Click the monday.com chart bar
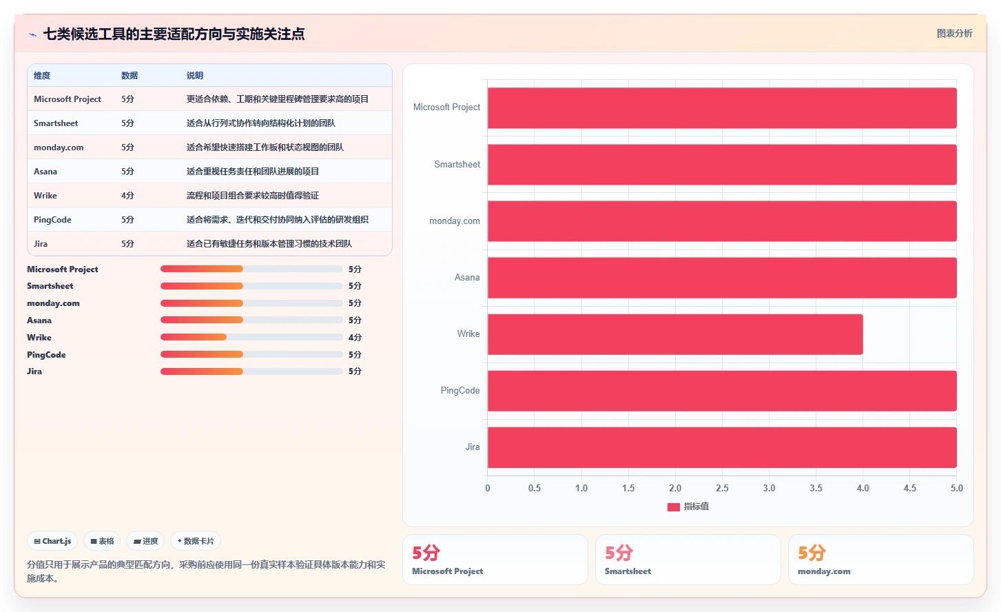1001x612 pixels. 722,221
